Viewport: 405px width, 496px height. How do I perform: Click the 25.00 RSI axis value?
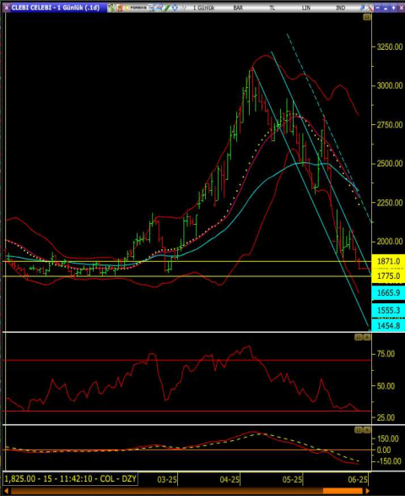coord(386,417)
